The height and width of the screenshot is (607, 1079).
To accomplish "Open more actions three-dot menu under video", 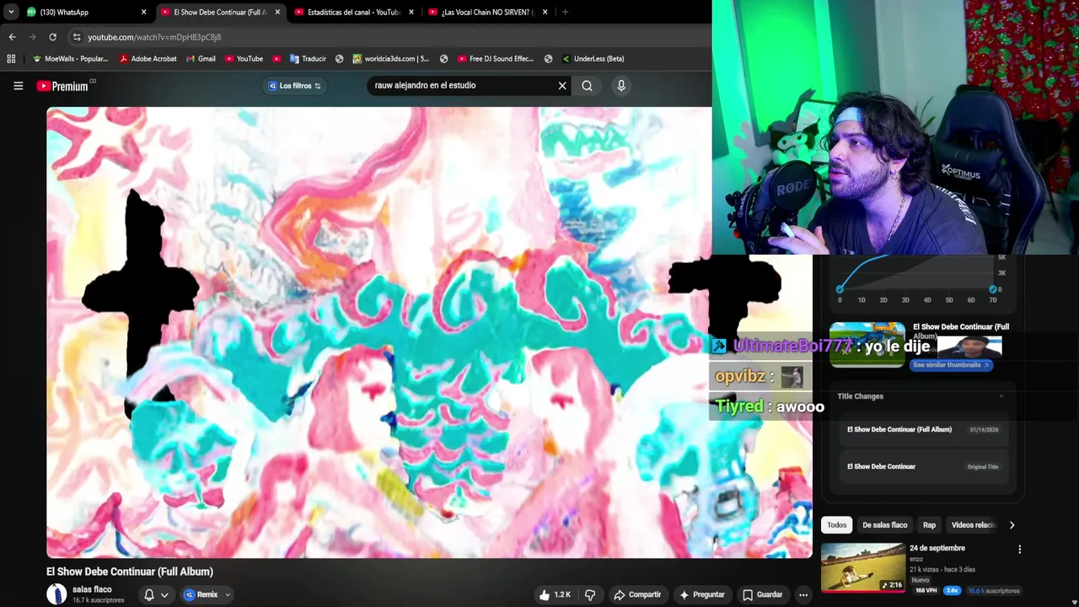I will point(803,594).
